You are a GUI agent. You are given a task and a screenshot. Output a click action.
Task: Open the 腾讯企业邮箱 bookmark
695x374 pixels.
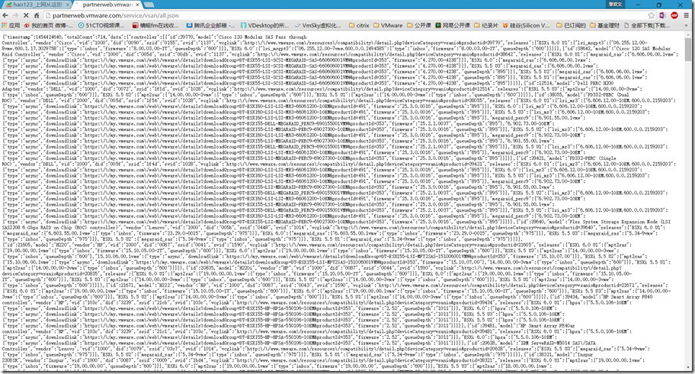tap(211, 25)
